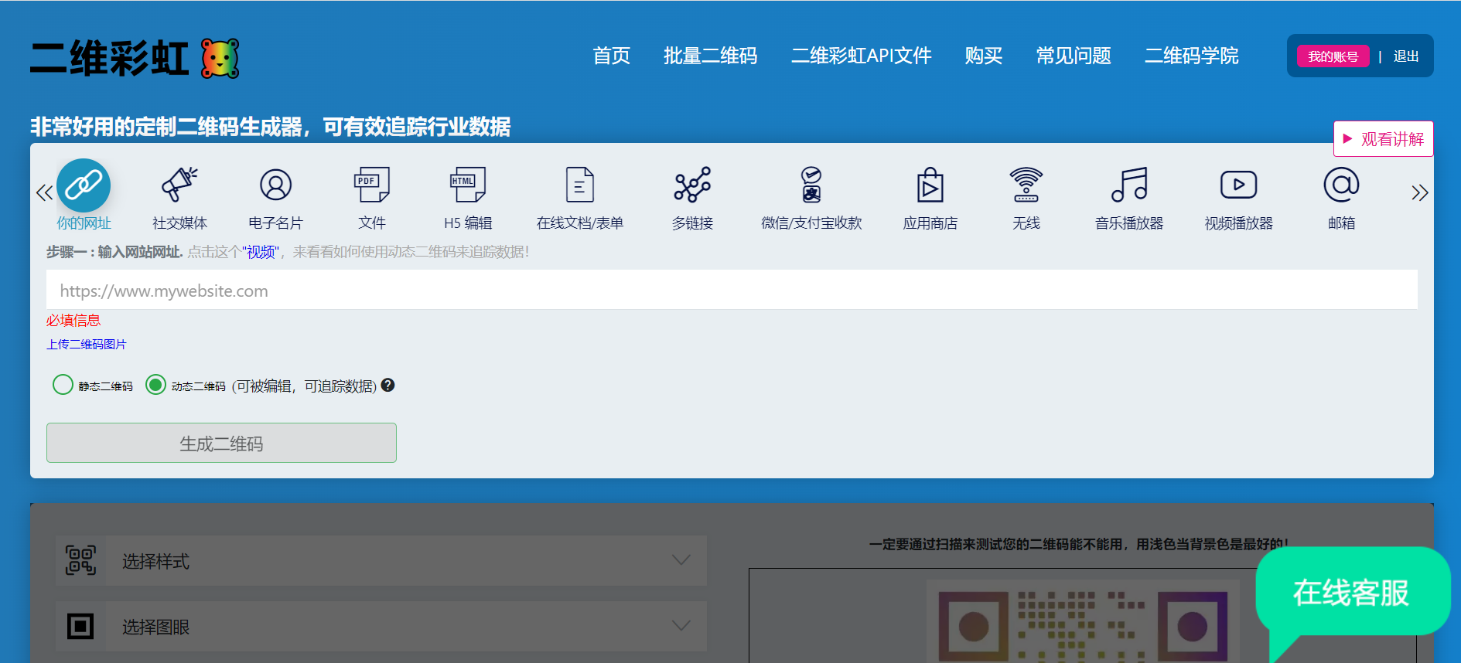1461x663 pixels.
Task: Show more QR types with right arrows
Action: pyautogui.click(x=1419, y=192)
